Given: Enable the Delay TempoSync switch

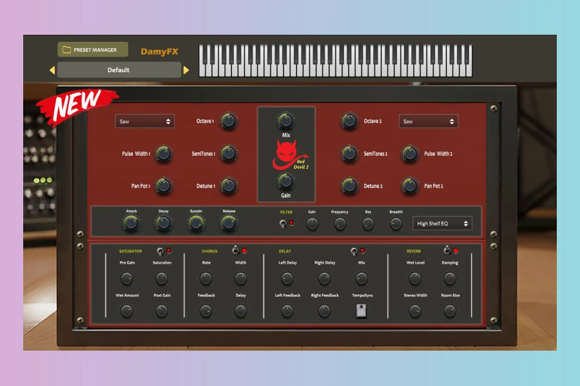Looking at the screenshot, I should click(360, 311).
